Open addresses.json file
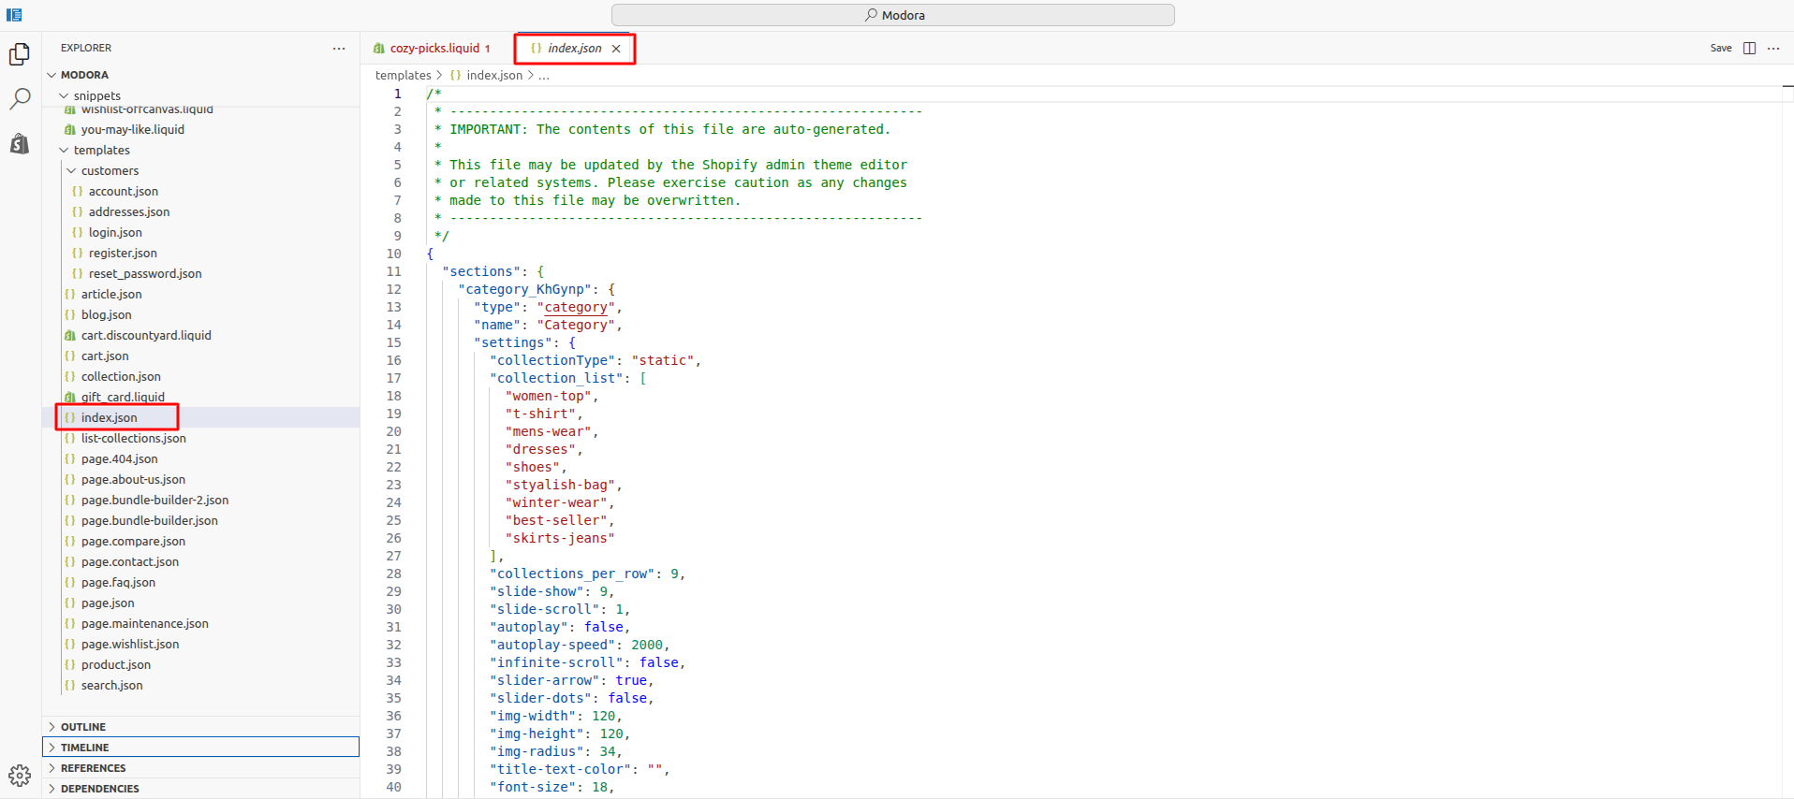 pyautogui.click(x=201, y=211)
